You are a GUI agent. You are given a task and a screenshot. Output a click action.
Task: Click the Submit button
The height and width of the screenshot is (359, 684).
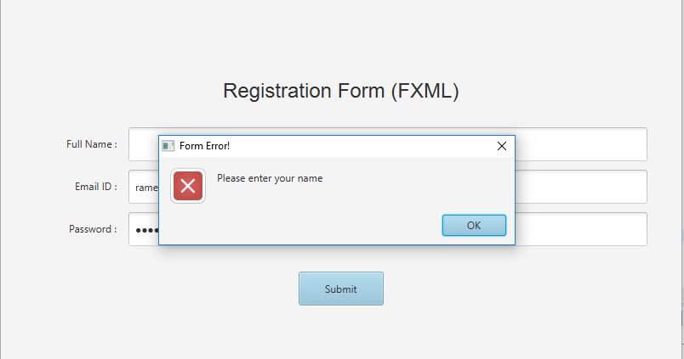click(x=340, y=289)
